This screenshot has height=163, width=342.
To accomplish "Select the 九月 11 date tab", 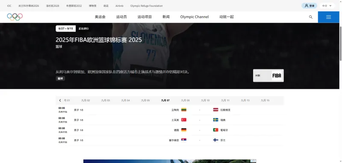I will pos(225,100).
